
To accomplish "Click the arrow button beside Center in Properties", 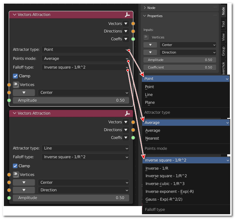I will (150, 45).
